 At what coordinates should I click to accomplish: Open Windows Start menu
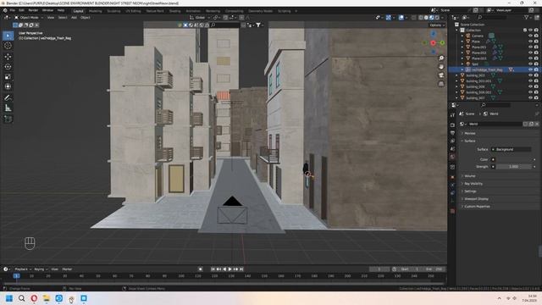(x=9, y=298)
